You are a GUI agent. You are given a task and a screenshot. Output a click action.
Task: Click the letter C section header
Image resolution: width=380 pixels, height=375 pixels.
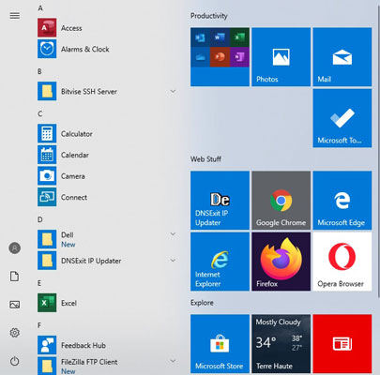[x=40, y=113]
